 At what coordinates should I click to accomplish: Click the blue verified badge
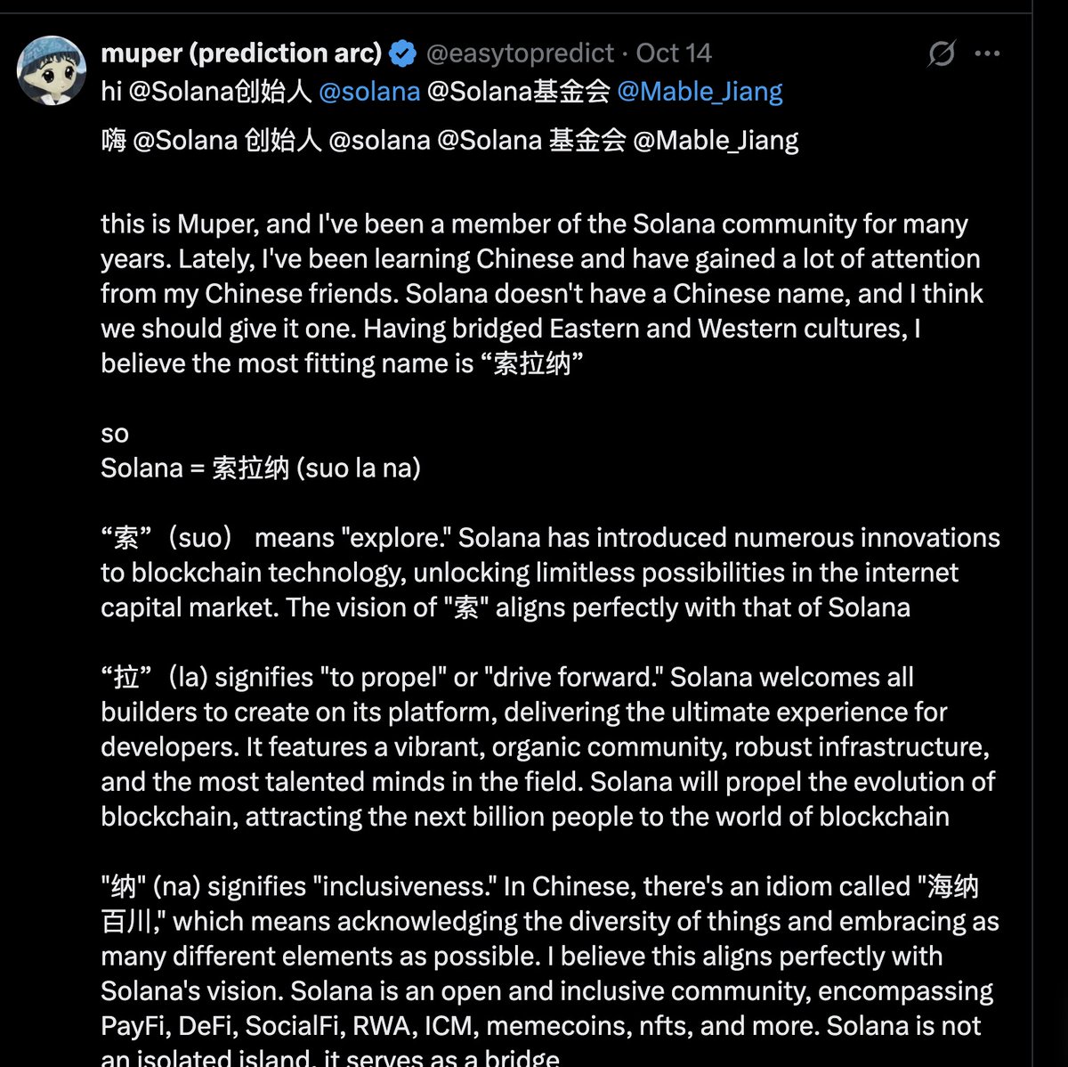(x=403, y=53)
